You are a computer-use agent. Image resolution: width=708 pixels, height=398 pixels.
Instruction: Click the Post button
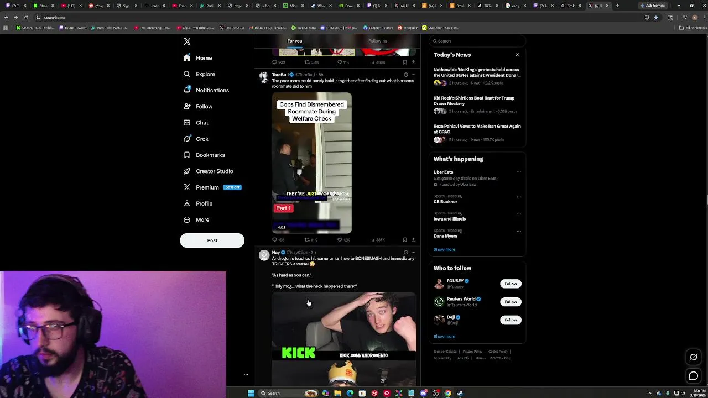pos(212,240)
